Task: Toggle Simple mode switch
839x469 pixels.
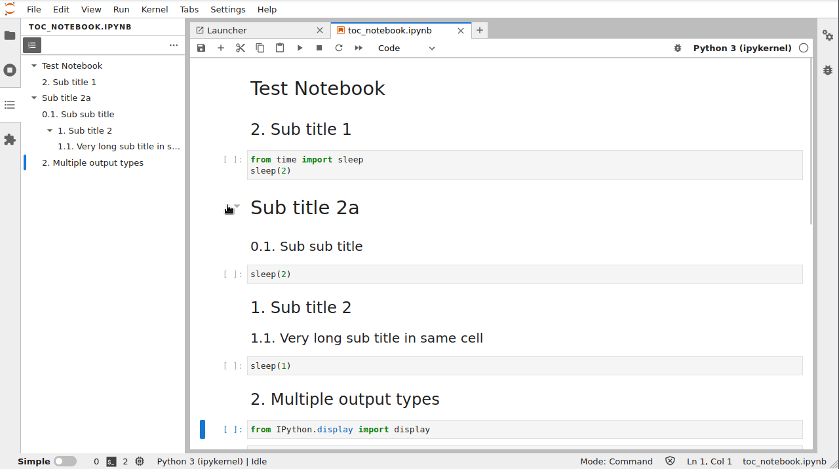Action: point(65,461)
